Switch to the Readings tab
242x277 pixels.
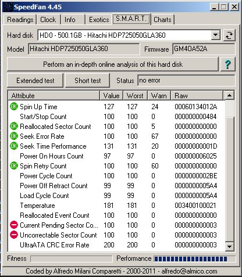click(20, 20)
